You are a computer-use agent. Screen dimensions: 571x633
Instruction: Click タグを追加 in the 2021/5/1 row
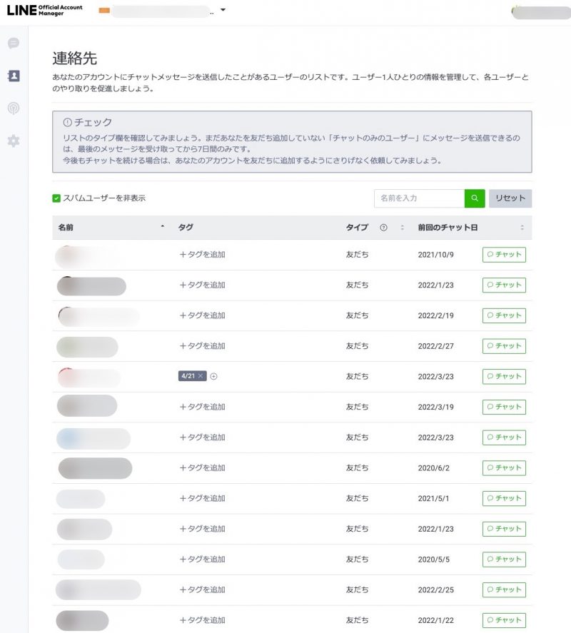coord(202,499)
